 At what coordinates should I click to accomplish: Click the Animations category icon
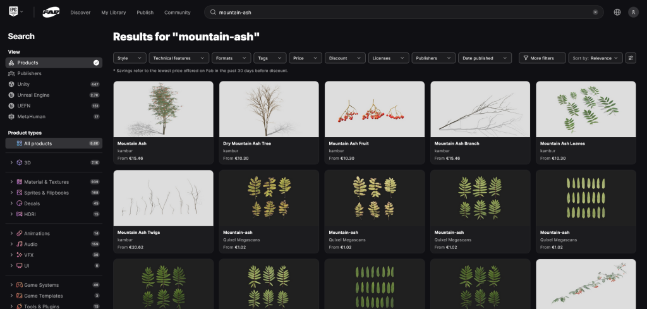[x=20, y=234]
